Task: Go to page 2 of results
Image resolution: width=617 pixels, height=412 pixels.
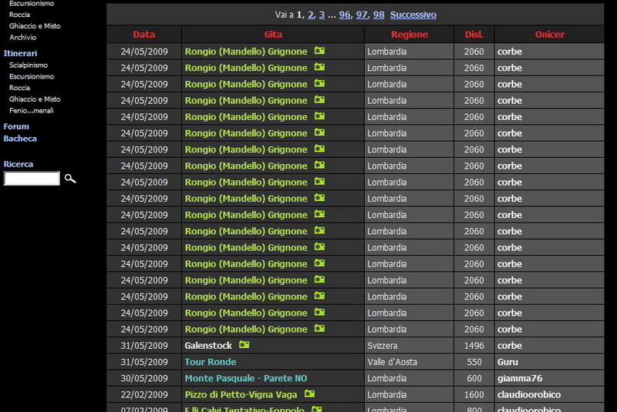Action: (x=311, y=15)
